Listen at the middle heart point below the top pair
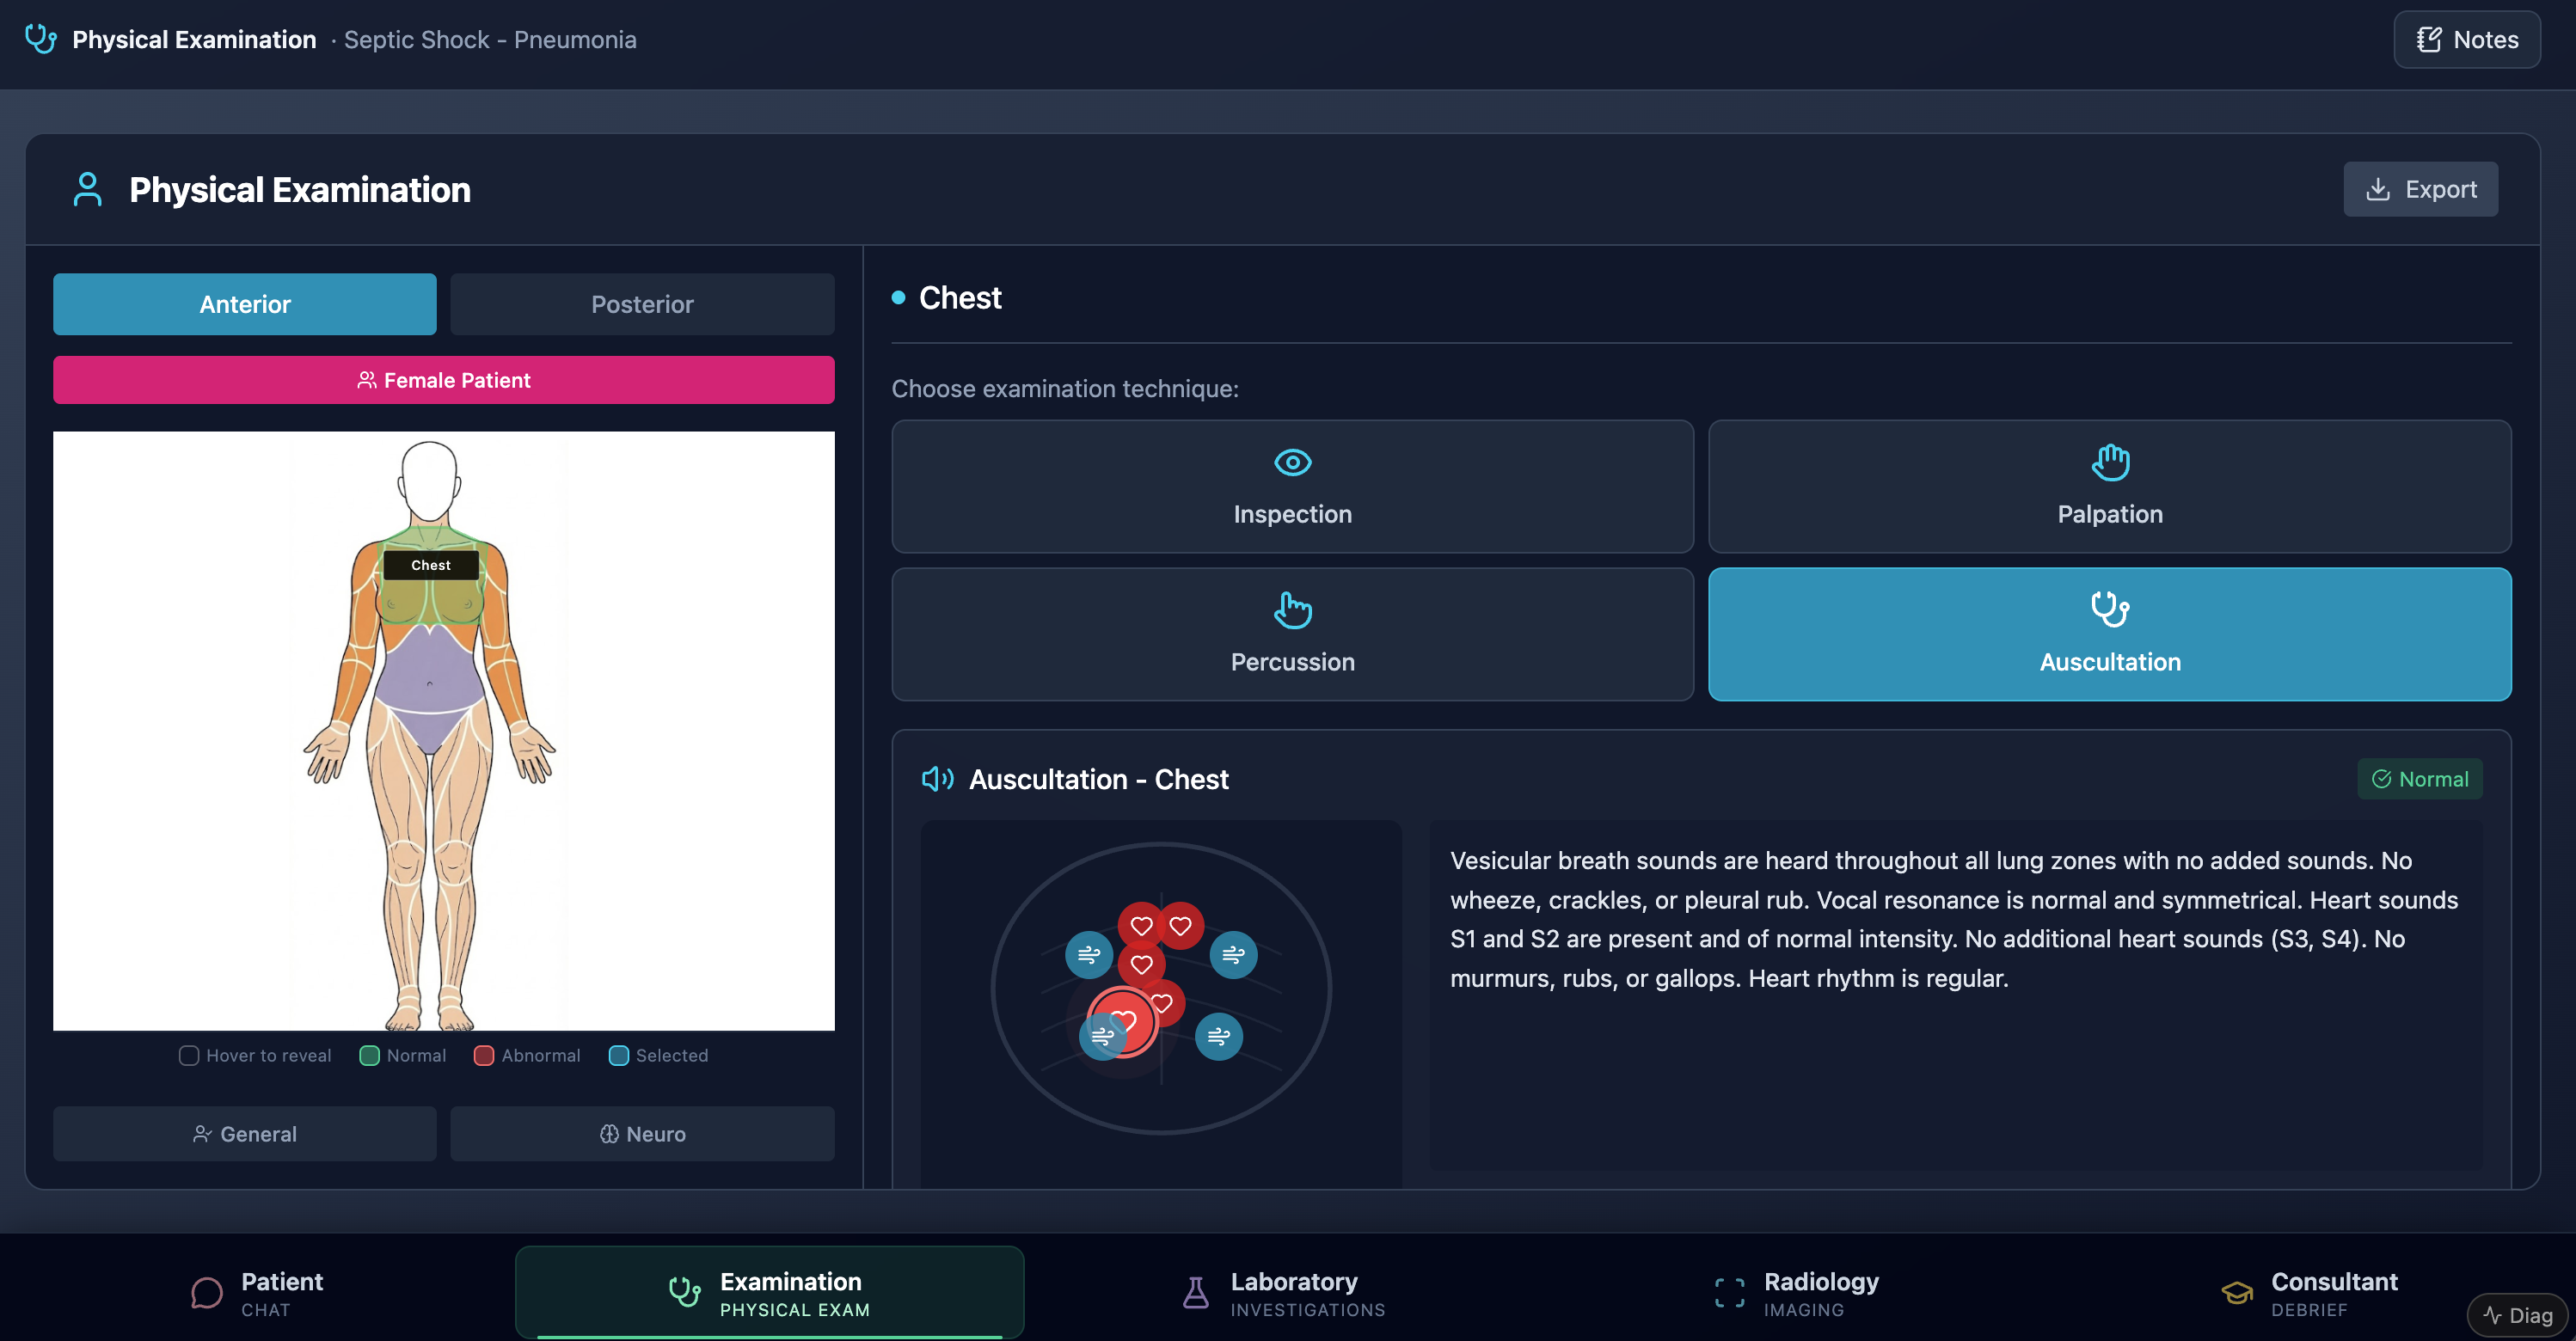Viewport: 2576px width, 1341px height. (1141, 965)
